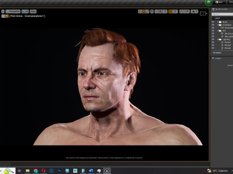Expand the Body folder in outliner
The image size is (233, 174).
coord(218,22)
